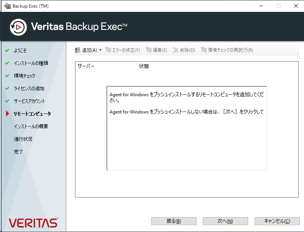Click the server icon beside 追加(A)
The image size is (304, 232).
77,50
